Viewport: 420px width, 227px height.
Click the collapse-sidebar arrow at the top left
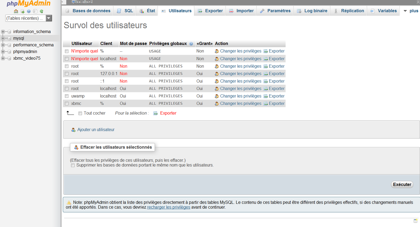(x=63, y=2)
